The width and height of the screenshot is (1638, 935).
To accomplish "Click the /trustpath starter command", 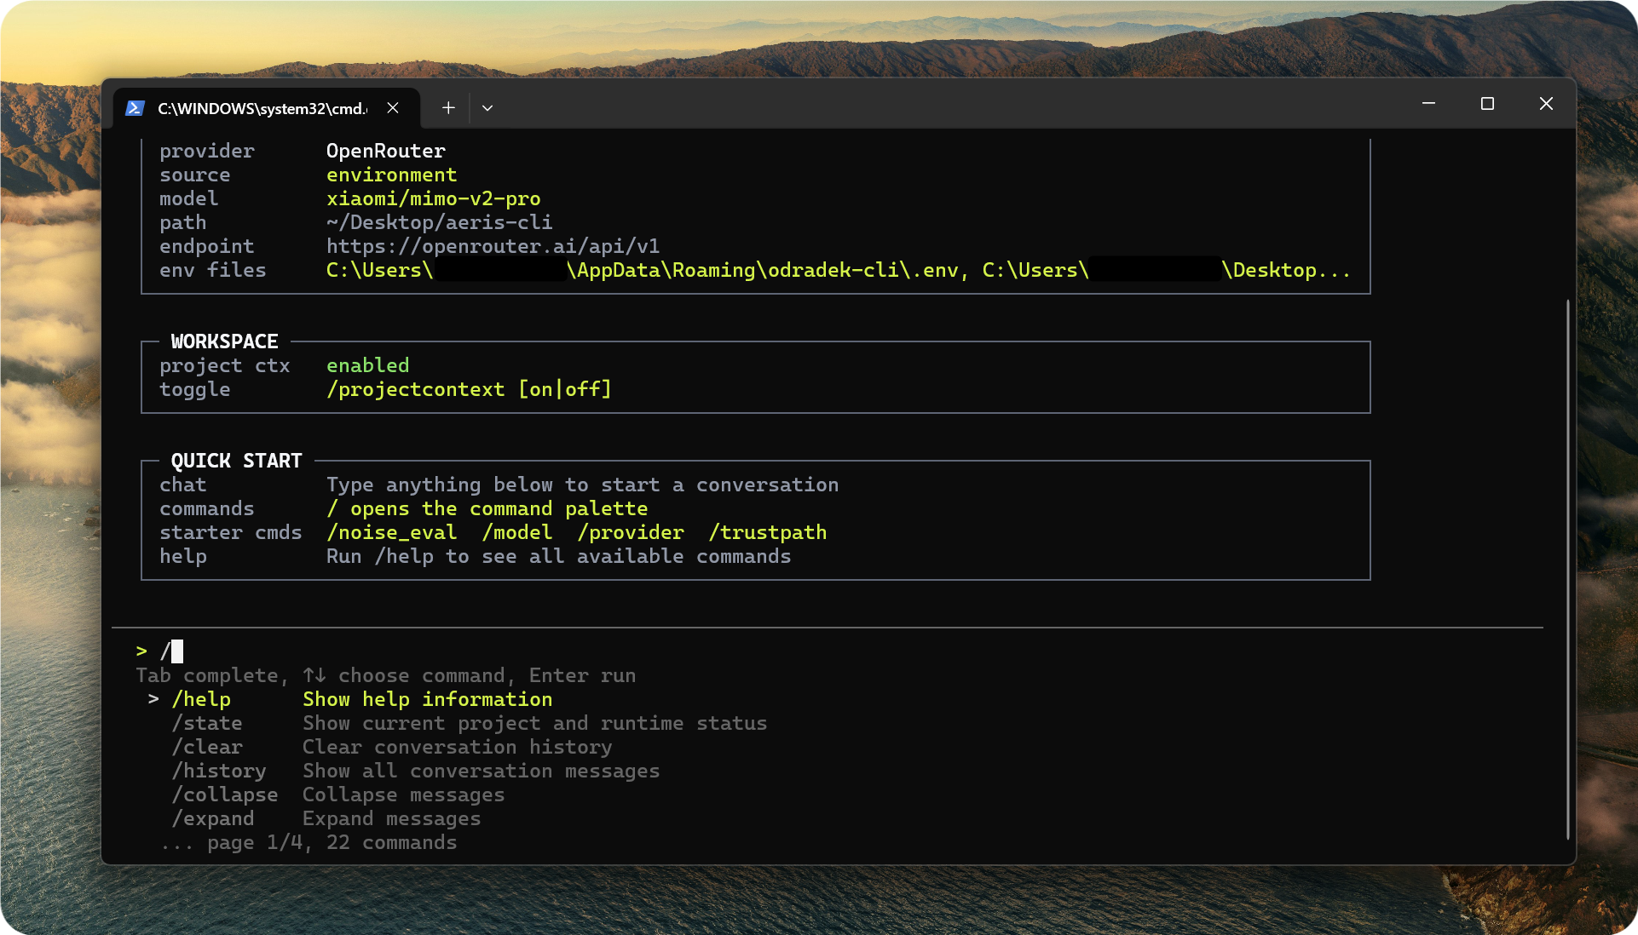I will point(767,533).
